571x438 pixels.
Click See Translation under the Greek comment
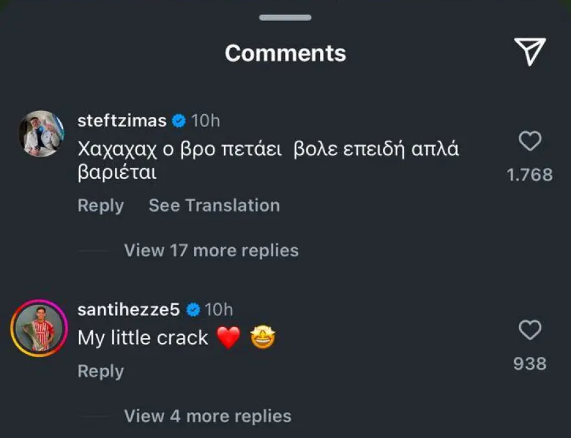click(x=214, y=206)
